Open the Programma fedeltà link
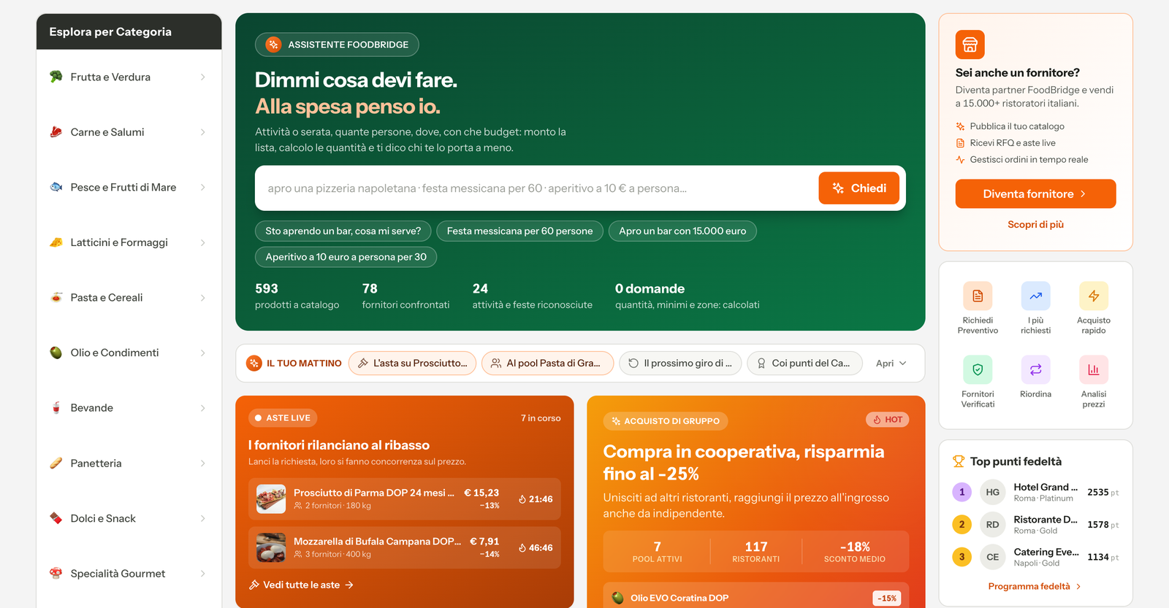Image resolution: width=1169 pixels, height=608 pixels. point(1035,586)
